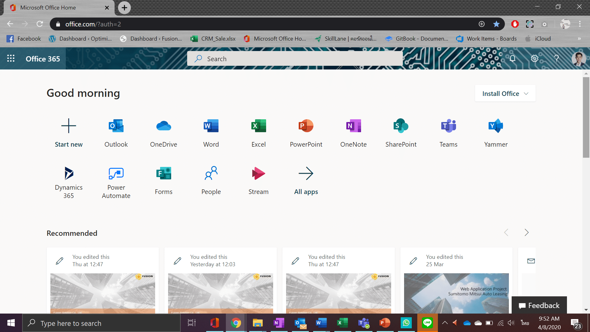Open the iCloud bookmark
Screen dimensions: 590x332
click(x=538, y=39)
